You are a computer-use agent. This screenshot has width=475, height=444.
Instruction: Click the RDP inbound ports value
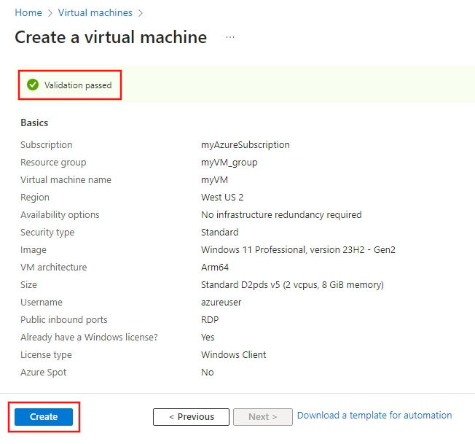pyautogui.click(x=210, y=320)
